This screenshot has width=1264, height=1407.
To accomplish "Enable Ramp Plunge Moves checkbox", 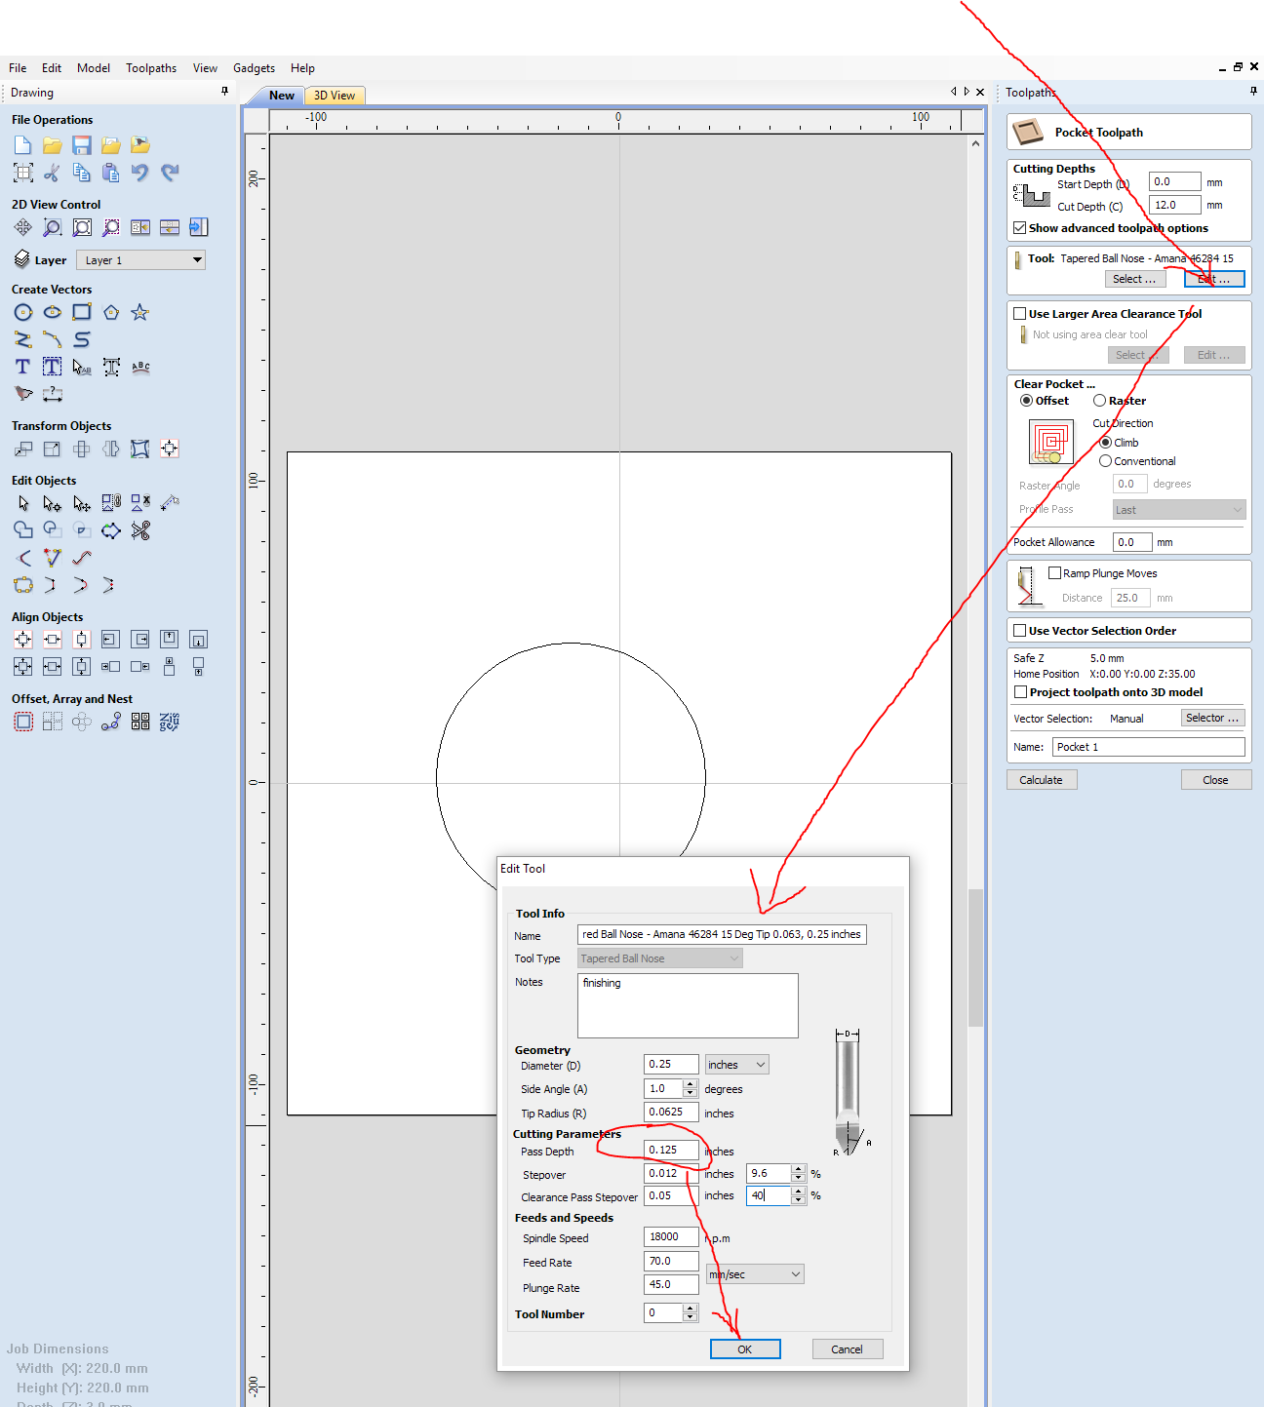I will (x=1054, y=573).
